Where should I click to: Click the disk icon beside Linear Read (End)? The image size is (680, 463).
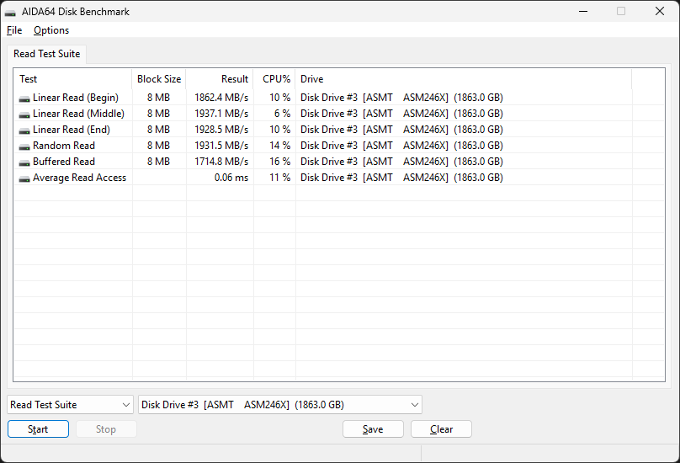(24, 130)
